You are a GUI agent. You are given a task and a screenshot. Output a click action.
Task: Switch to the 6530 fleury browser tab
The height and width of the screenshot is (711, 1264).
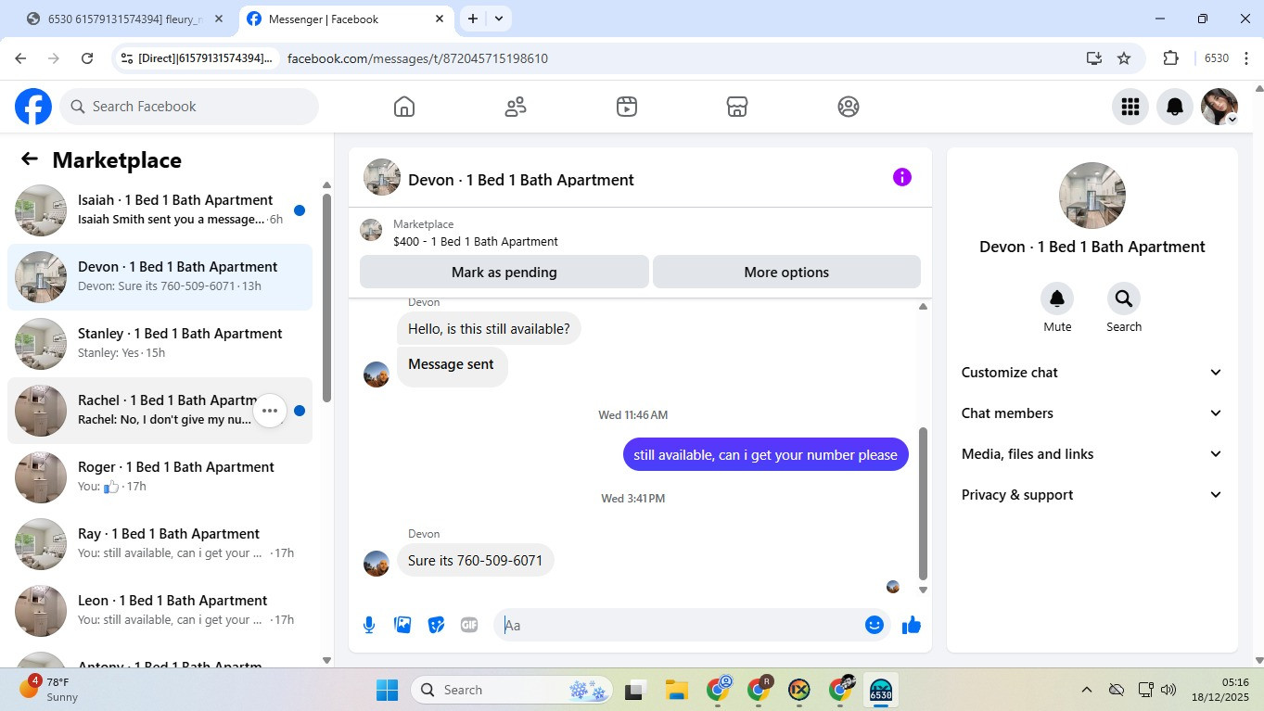[124, 19]
